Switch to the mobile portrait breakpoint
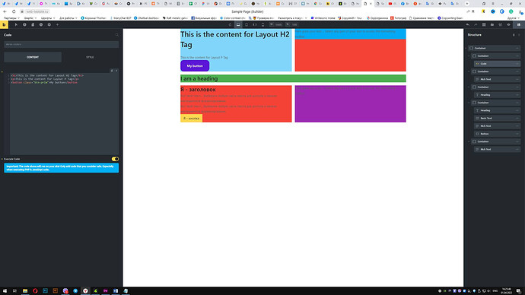Image resolution: width=525 pixels, height=295 pixels. [262, 25]
